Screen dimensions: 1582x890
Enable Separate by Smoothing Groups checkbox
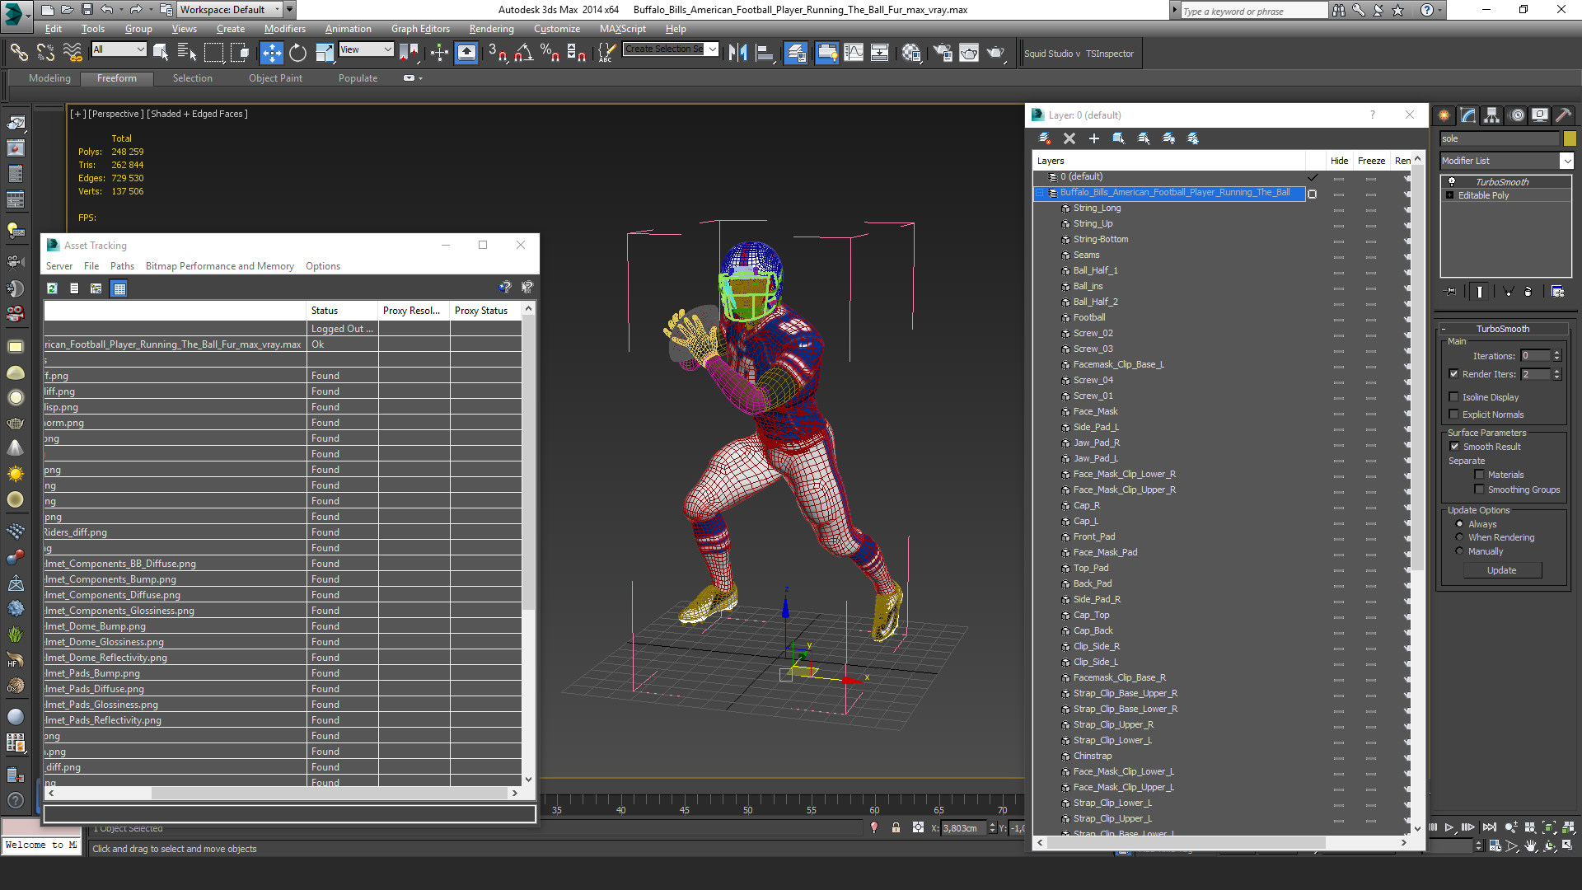click(x=1480, y=489)
